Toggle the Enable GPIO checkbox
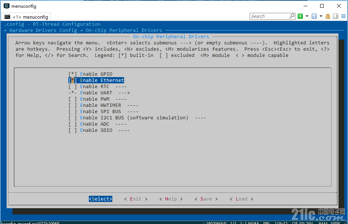348x224 pixels. 73,74
